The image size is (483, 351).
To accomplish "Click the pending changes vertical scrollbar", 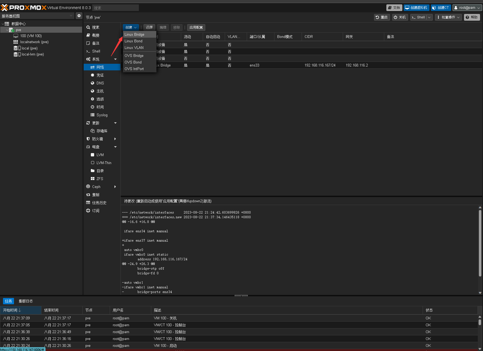I will [x=480, y=243].
